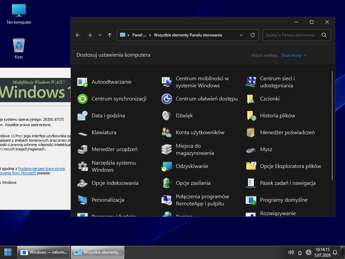Open the Programy domyślne icon

(251, 200)
